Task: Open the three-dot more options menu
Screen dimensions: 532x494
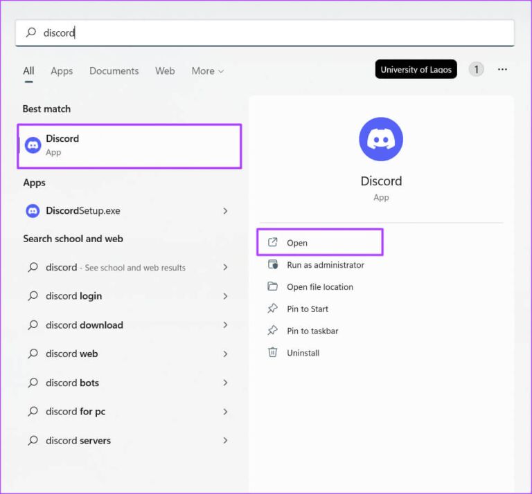Action: click(x=502, y=69)
